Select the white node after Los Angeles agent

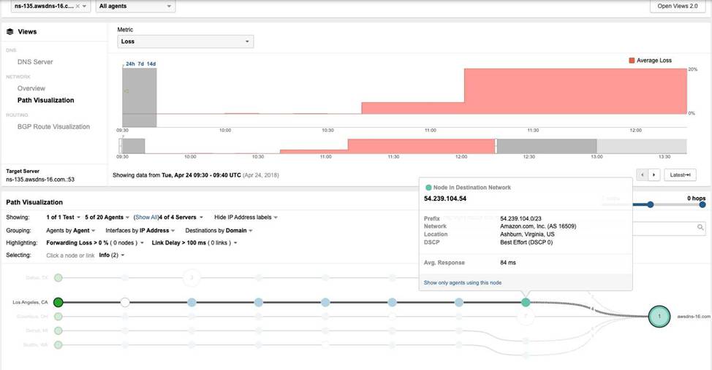125,301
